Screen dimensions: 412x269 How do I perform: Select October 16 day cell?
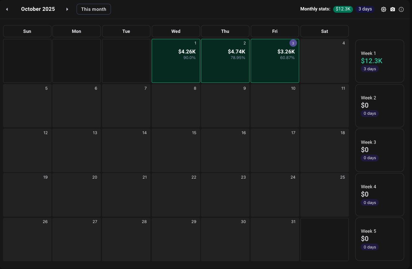225,150
